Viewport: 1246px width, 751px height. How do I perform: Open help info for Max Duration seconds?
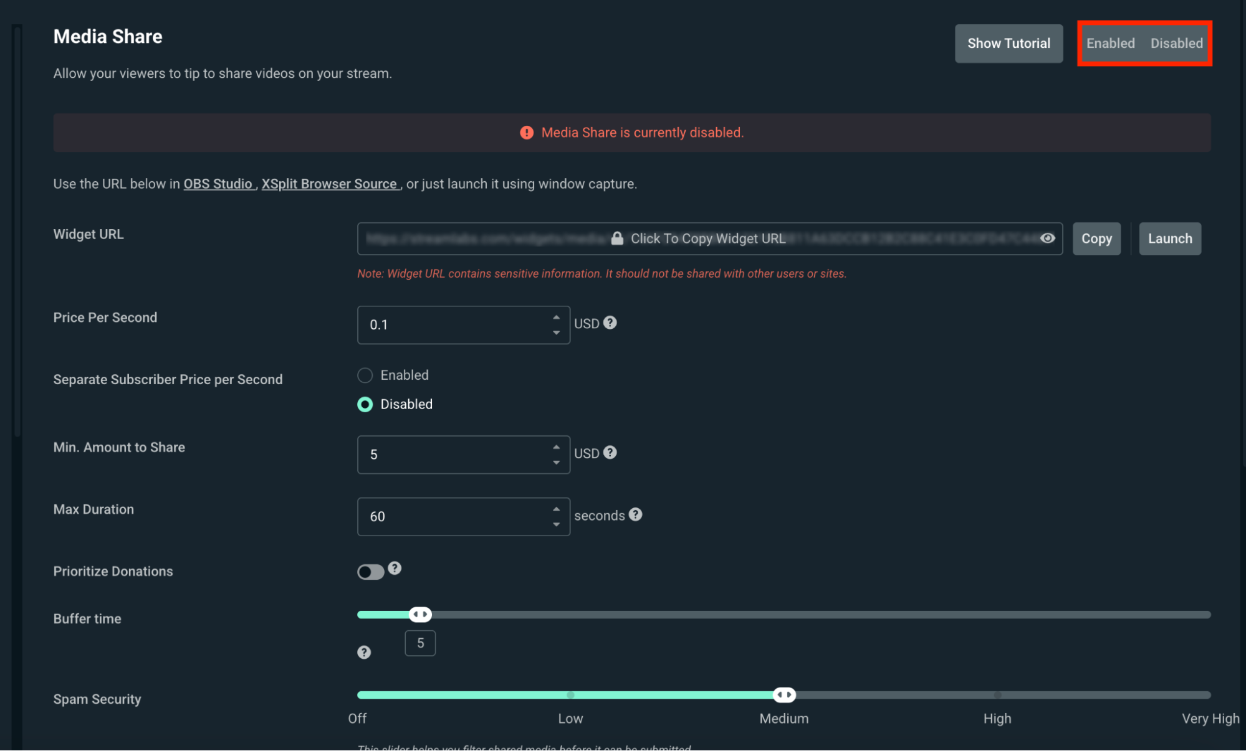(x=636, y=515)
